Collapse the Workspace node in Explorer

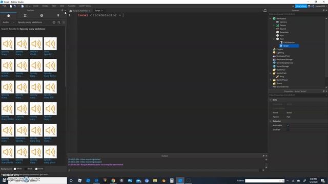click(x=271, y=18)
